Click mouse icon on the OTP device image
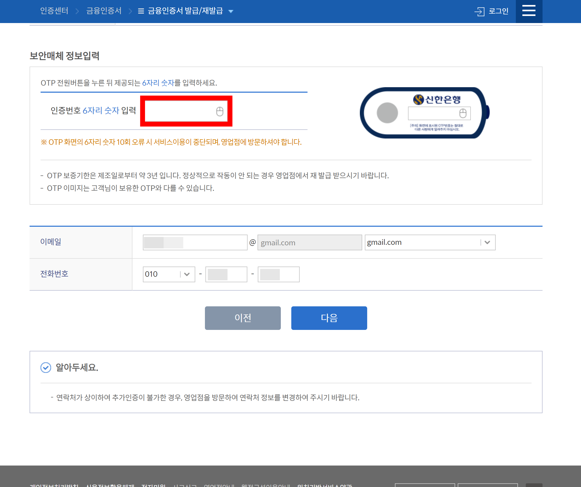Viewport: 581px width, 487px height. (463, 113)
